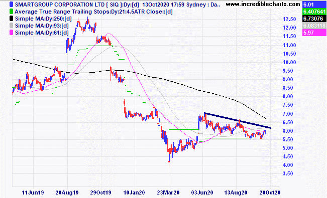
Task: Click the 13Aug20 date axis label
Action: click(236, 192)
